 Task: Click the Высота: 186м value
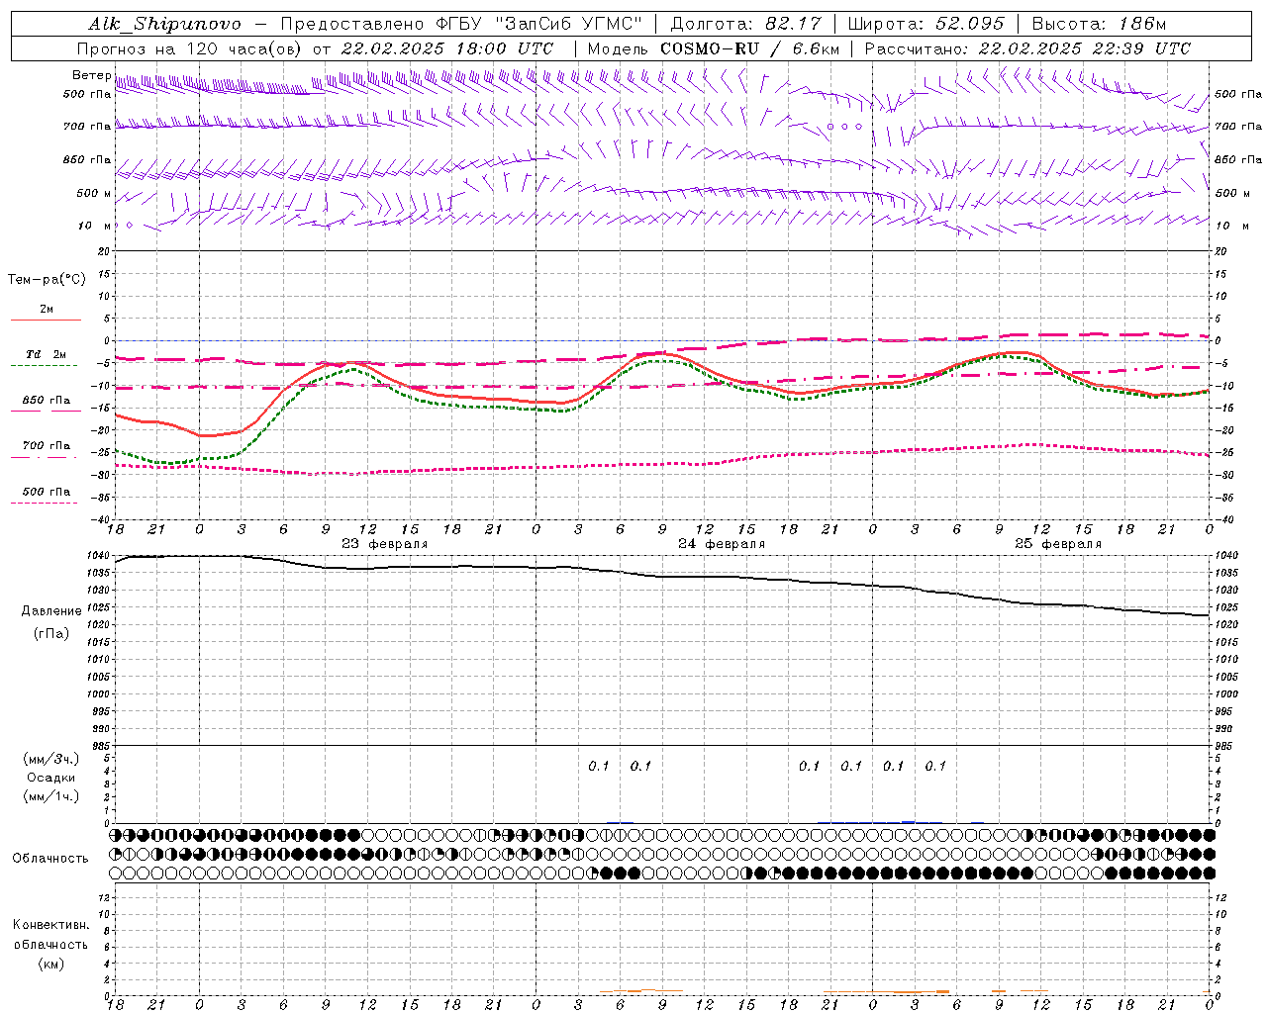pos(1099,24)
